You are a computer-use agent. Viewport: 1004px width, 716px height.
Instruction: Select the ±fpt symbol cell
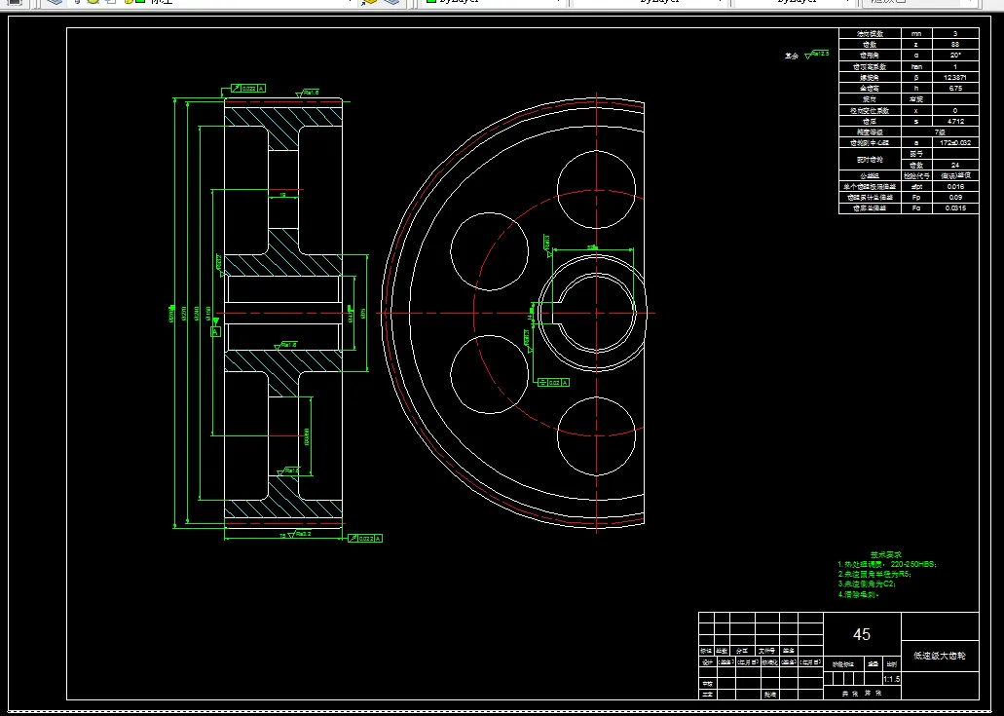click(916, 186)
